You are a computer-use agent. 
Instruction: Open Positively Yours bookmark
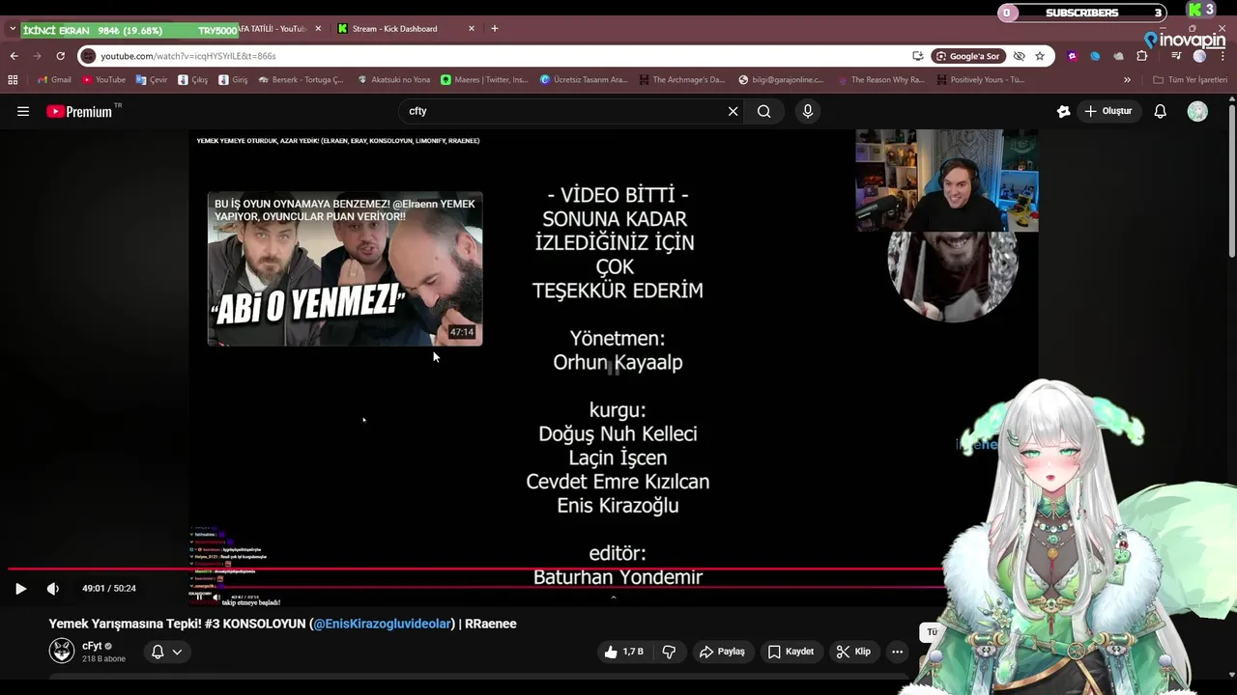coord(980,80)
